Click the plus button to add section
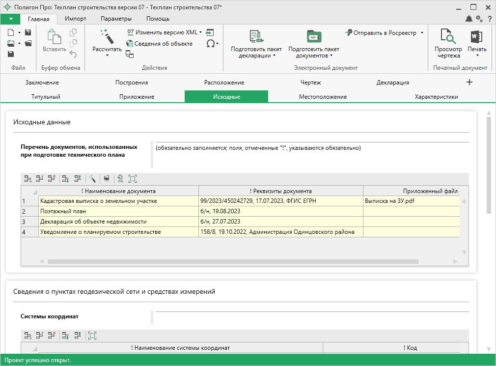The width and height of the screenshot is (496, 366). coord(469,82)
